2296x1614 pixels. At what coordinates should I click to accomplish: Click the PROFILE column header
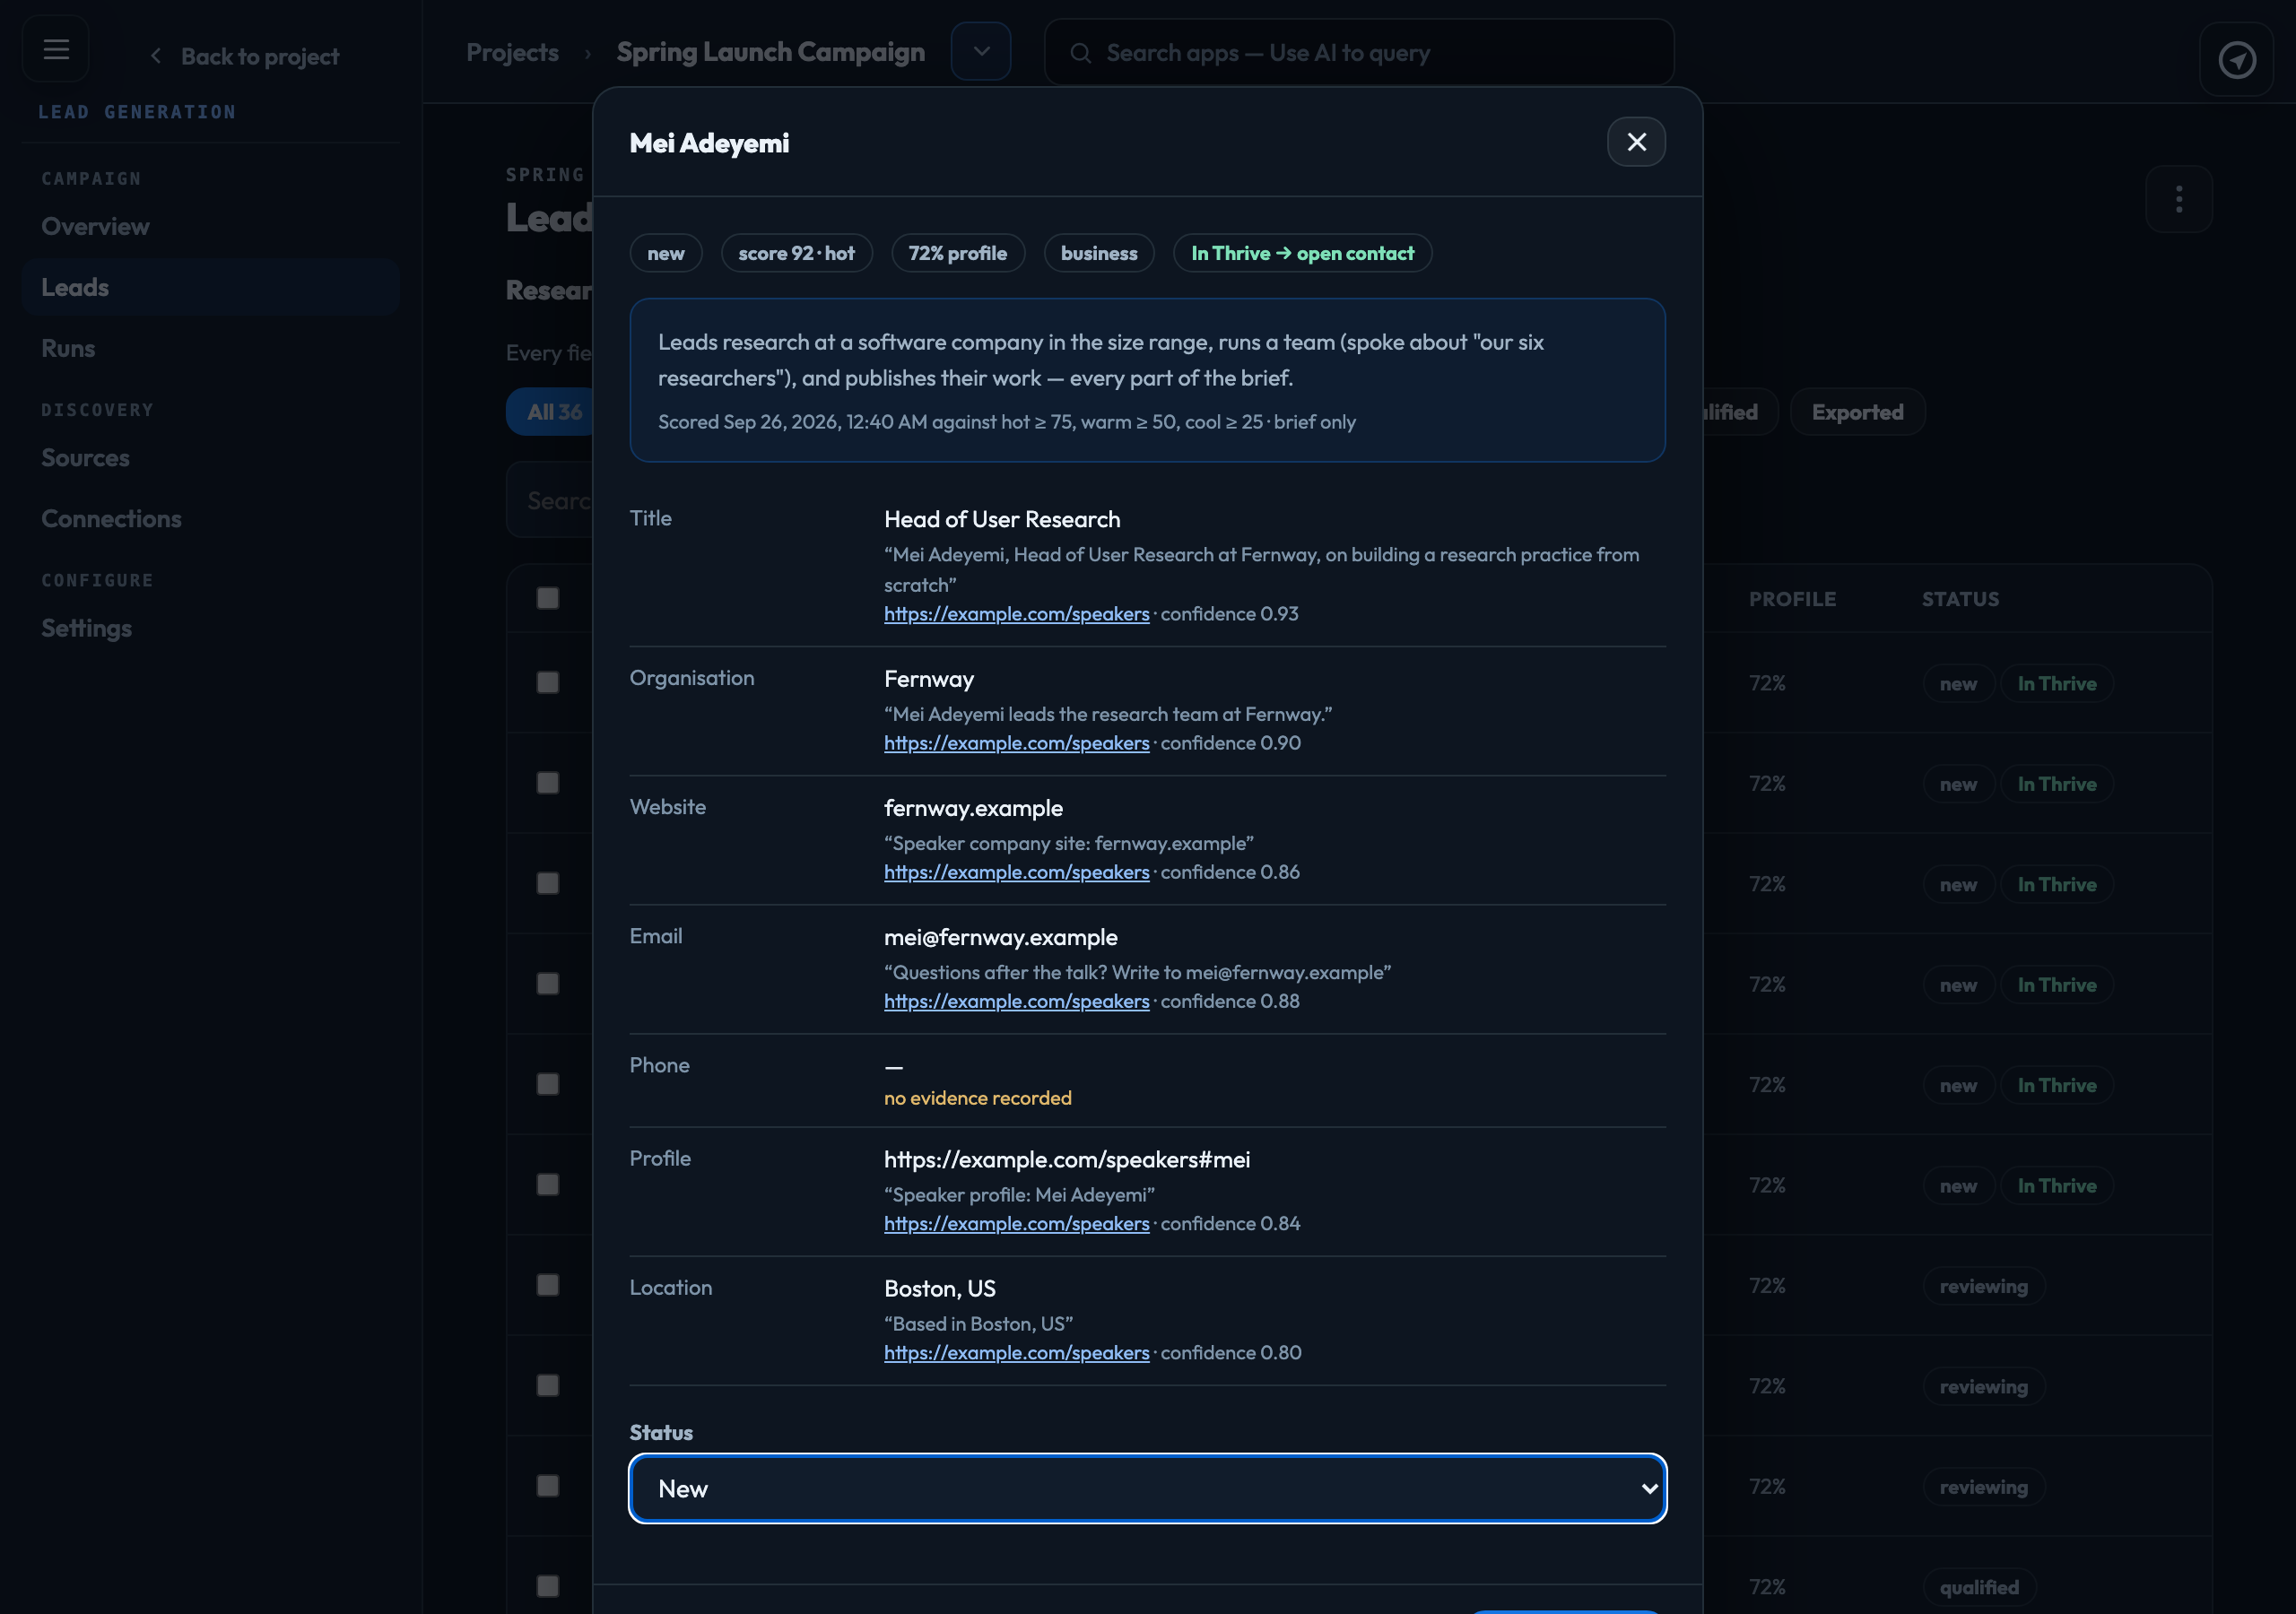(1792, 599)
